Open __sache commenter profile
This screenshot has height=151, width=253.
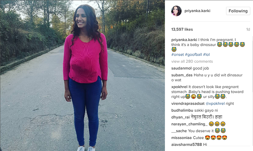(x=179, y=131)
